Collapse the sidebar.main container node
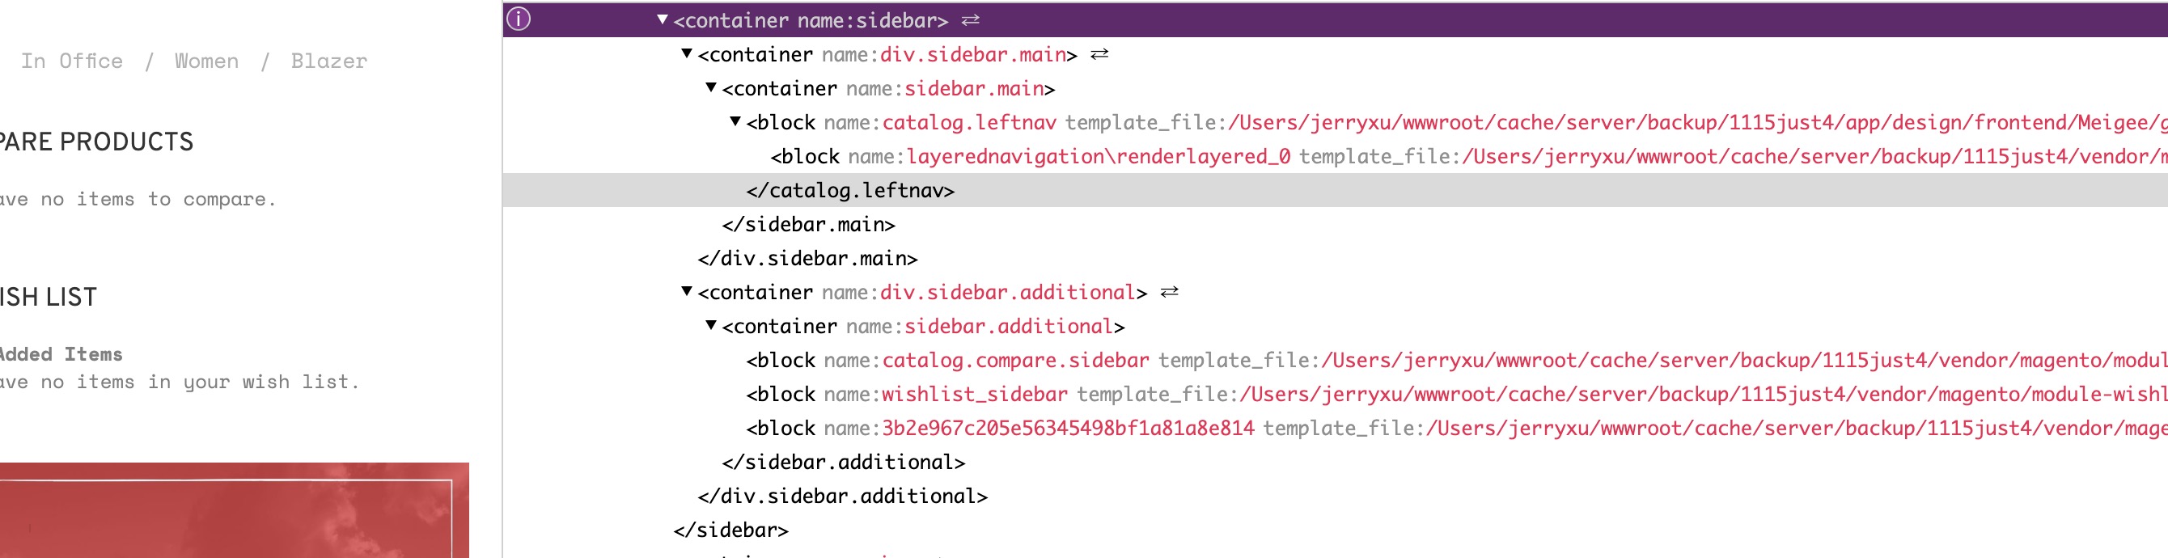Screen dimensions: 2168x558 [x=711, y=87]
